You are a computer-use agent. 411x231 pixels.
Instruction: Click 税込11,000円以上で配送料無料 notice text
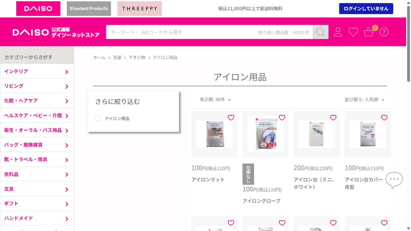click(x=250, y=9)
